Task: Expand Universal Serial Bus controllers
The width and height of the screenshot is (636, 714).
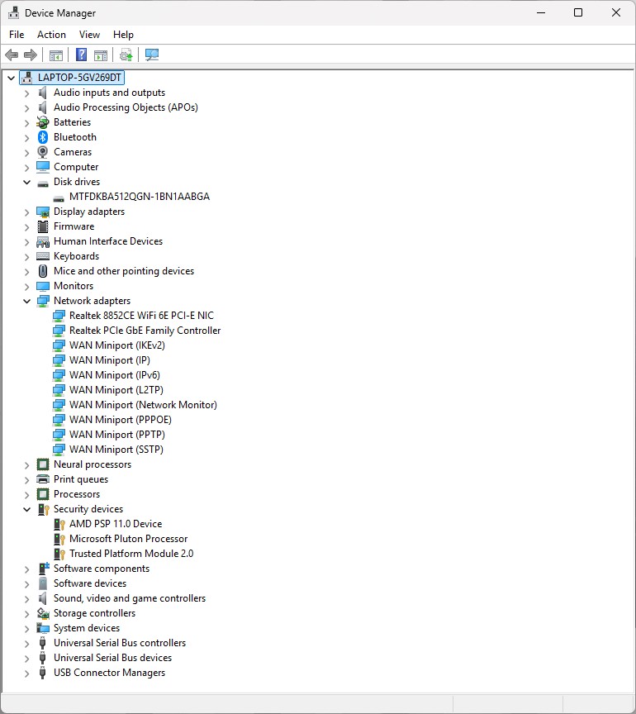Action: tap(27, 644)
